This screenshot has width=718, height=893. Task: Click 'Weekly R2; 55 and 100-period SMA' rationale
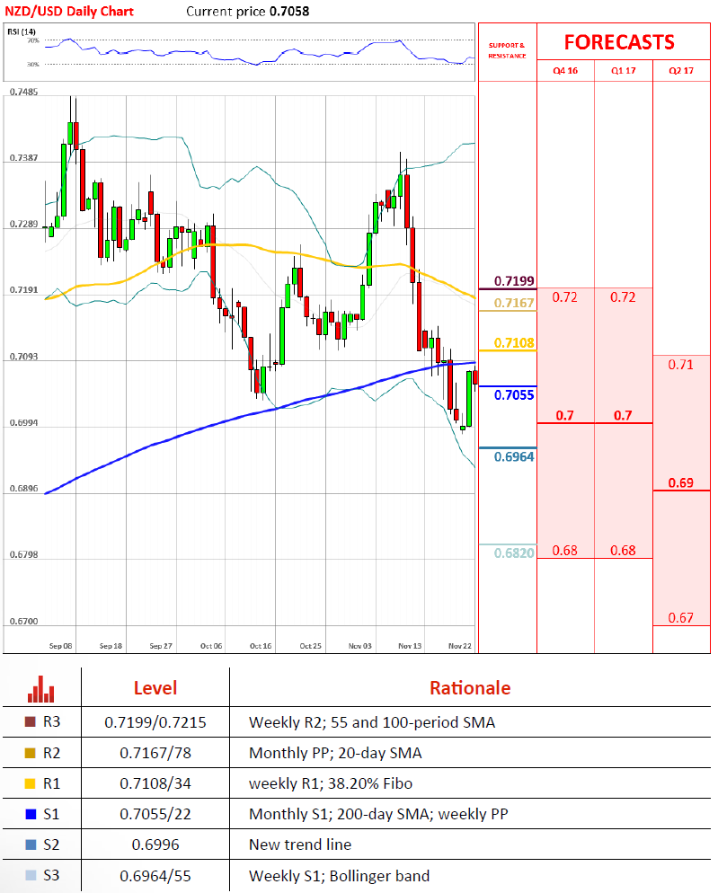coord(372,722)
